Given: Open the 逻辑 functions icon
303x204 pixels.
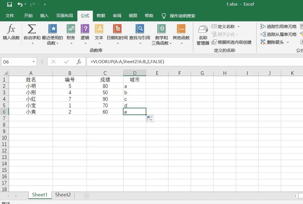Looking at the screenshot, I should click(85, 29).
